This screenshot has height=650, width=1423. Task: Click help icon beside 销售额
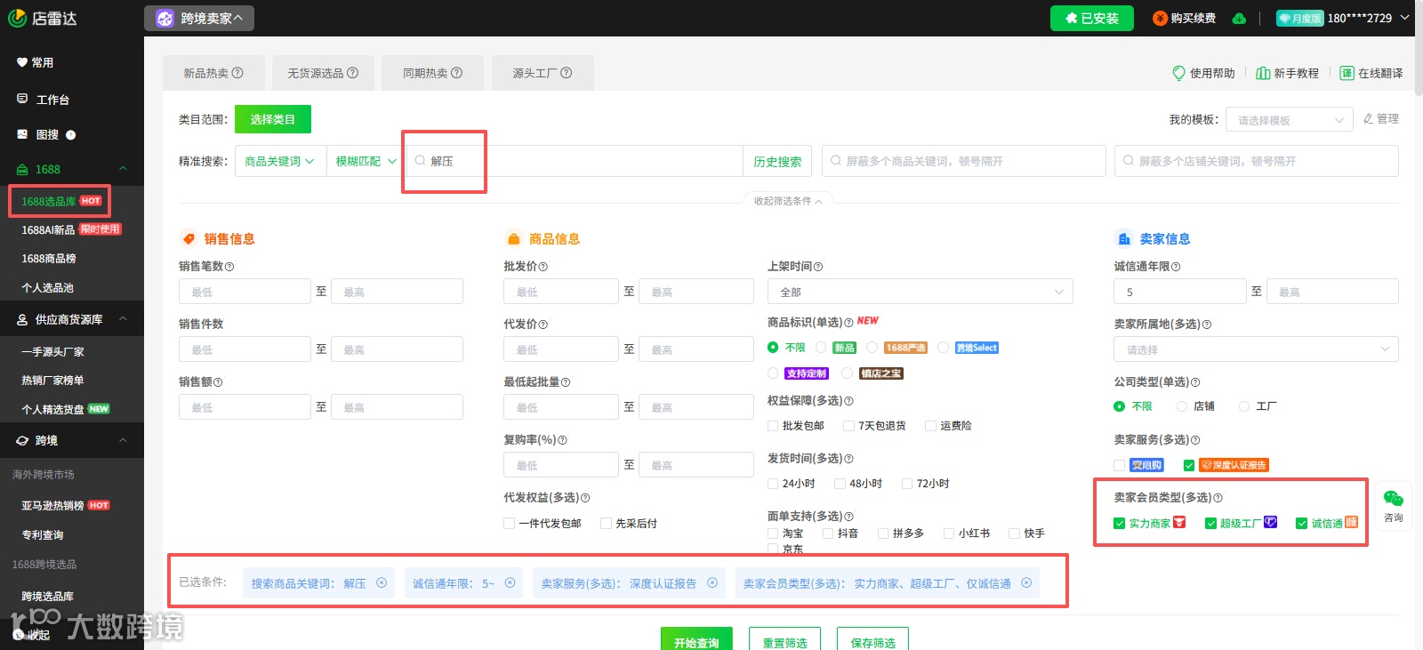coord(218,382)
